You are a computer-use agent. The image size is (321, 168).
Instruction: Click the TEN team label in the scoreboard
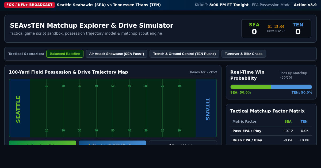298,25
